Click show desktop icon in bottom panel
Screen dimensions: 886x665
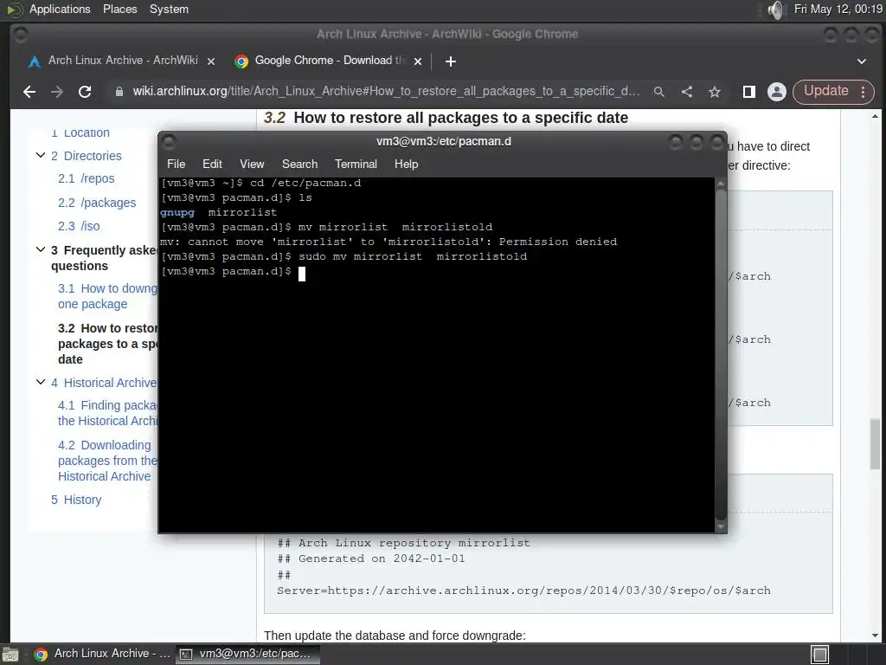[10, 655]
